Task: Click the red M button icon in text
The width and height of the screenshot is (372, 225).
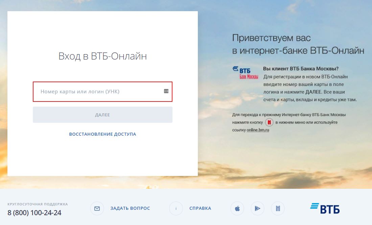Action: pos(269,122)
